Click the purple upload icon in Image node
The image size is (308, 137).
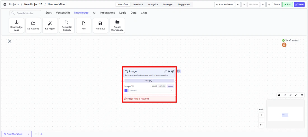coord(126,91)
